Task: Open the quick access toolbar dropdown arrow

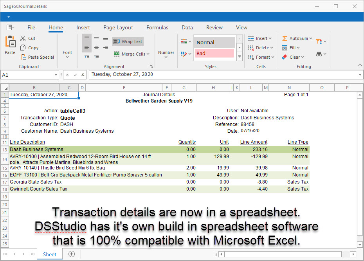Action: pyautogui.click(x=9, y=17)
